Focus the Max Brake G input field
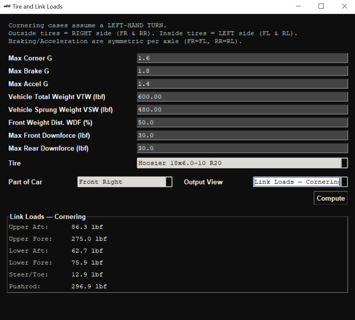 242,71
